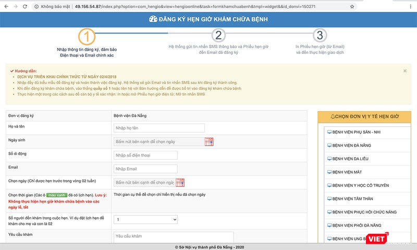Click the address bar URL

point(195,6)
